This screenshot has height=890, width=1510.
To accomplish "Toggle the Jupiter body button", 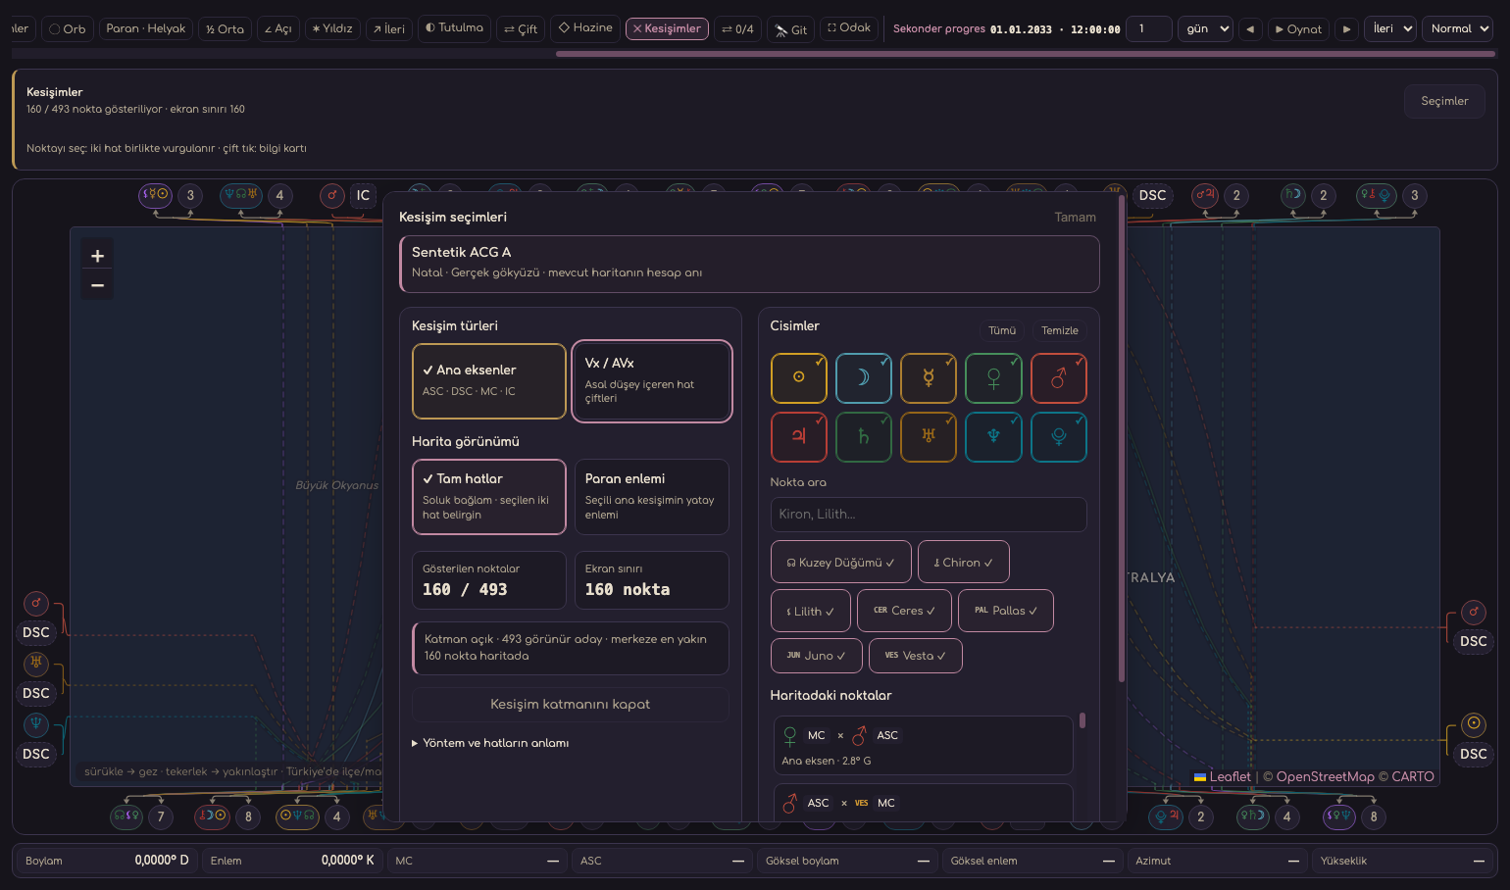I will click(x=799, y=437).
